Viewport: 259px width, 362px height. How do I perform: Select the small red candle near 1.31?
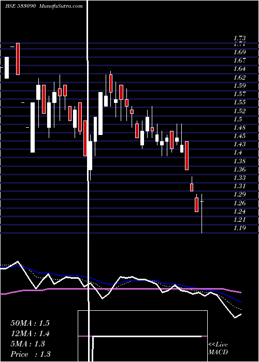[192, 187]
